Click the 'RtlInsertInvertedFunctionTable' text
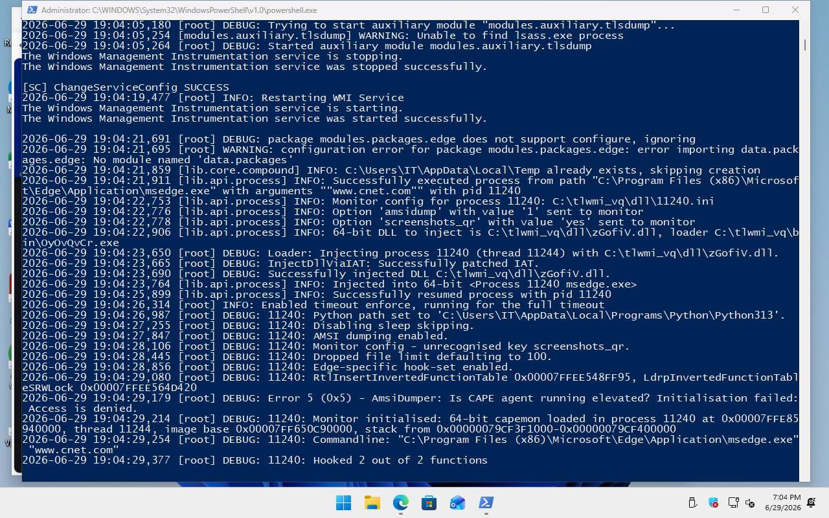Image resolution: width=829 pixels, height=518 pixels. click(410, 377)
